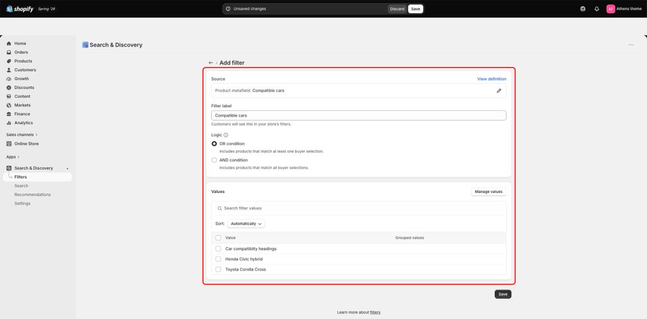
Task: Expand Apps section
Action: click(13, 157)
